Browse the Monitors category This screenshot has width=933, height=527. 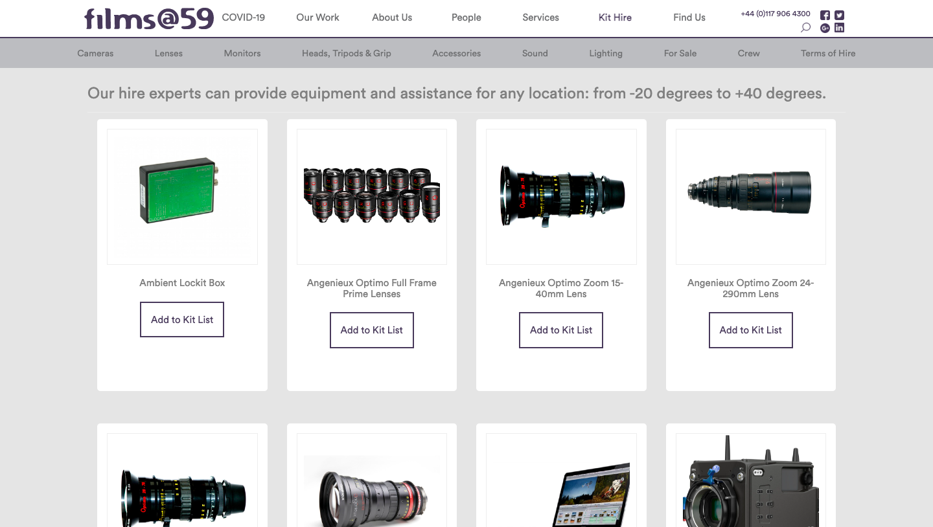(x=242, y=53)
